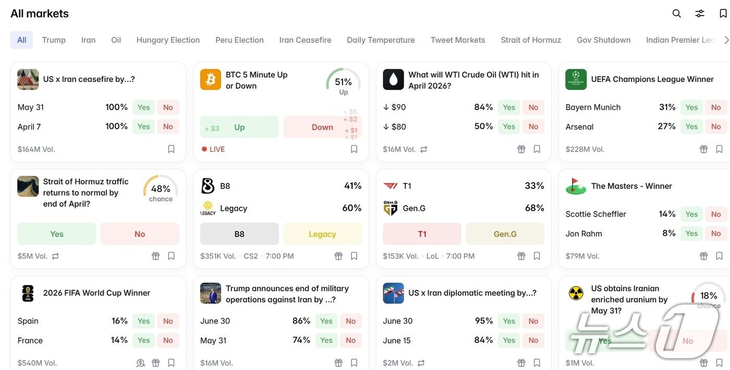This screenshot has height=370, width=730.
Task: Bookmark the UEFA Champions League Winner market
Action: pyautogui.click(x=720, y=149)
